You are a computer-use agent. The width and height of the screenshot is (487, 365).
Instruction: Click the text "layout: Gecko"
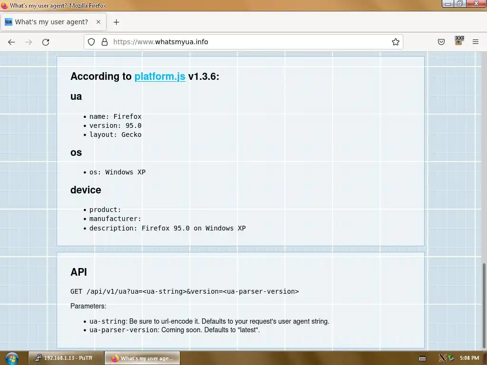[115, 134]
